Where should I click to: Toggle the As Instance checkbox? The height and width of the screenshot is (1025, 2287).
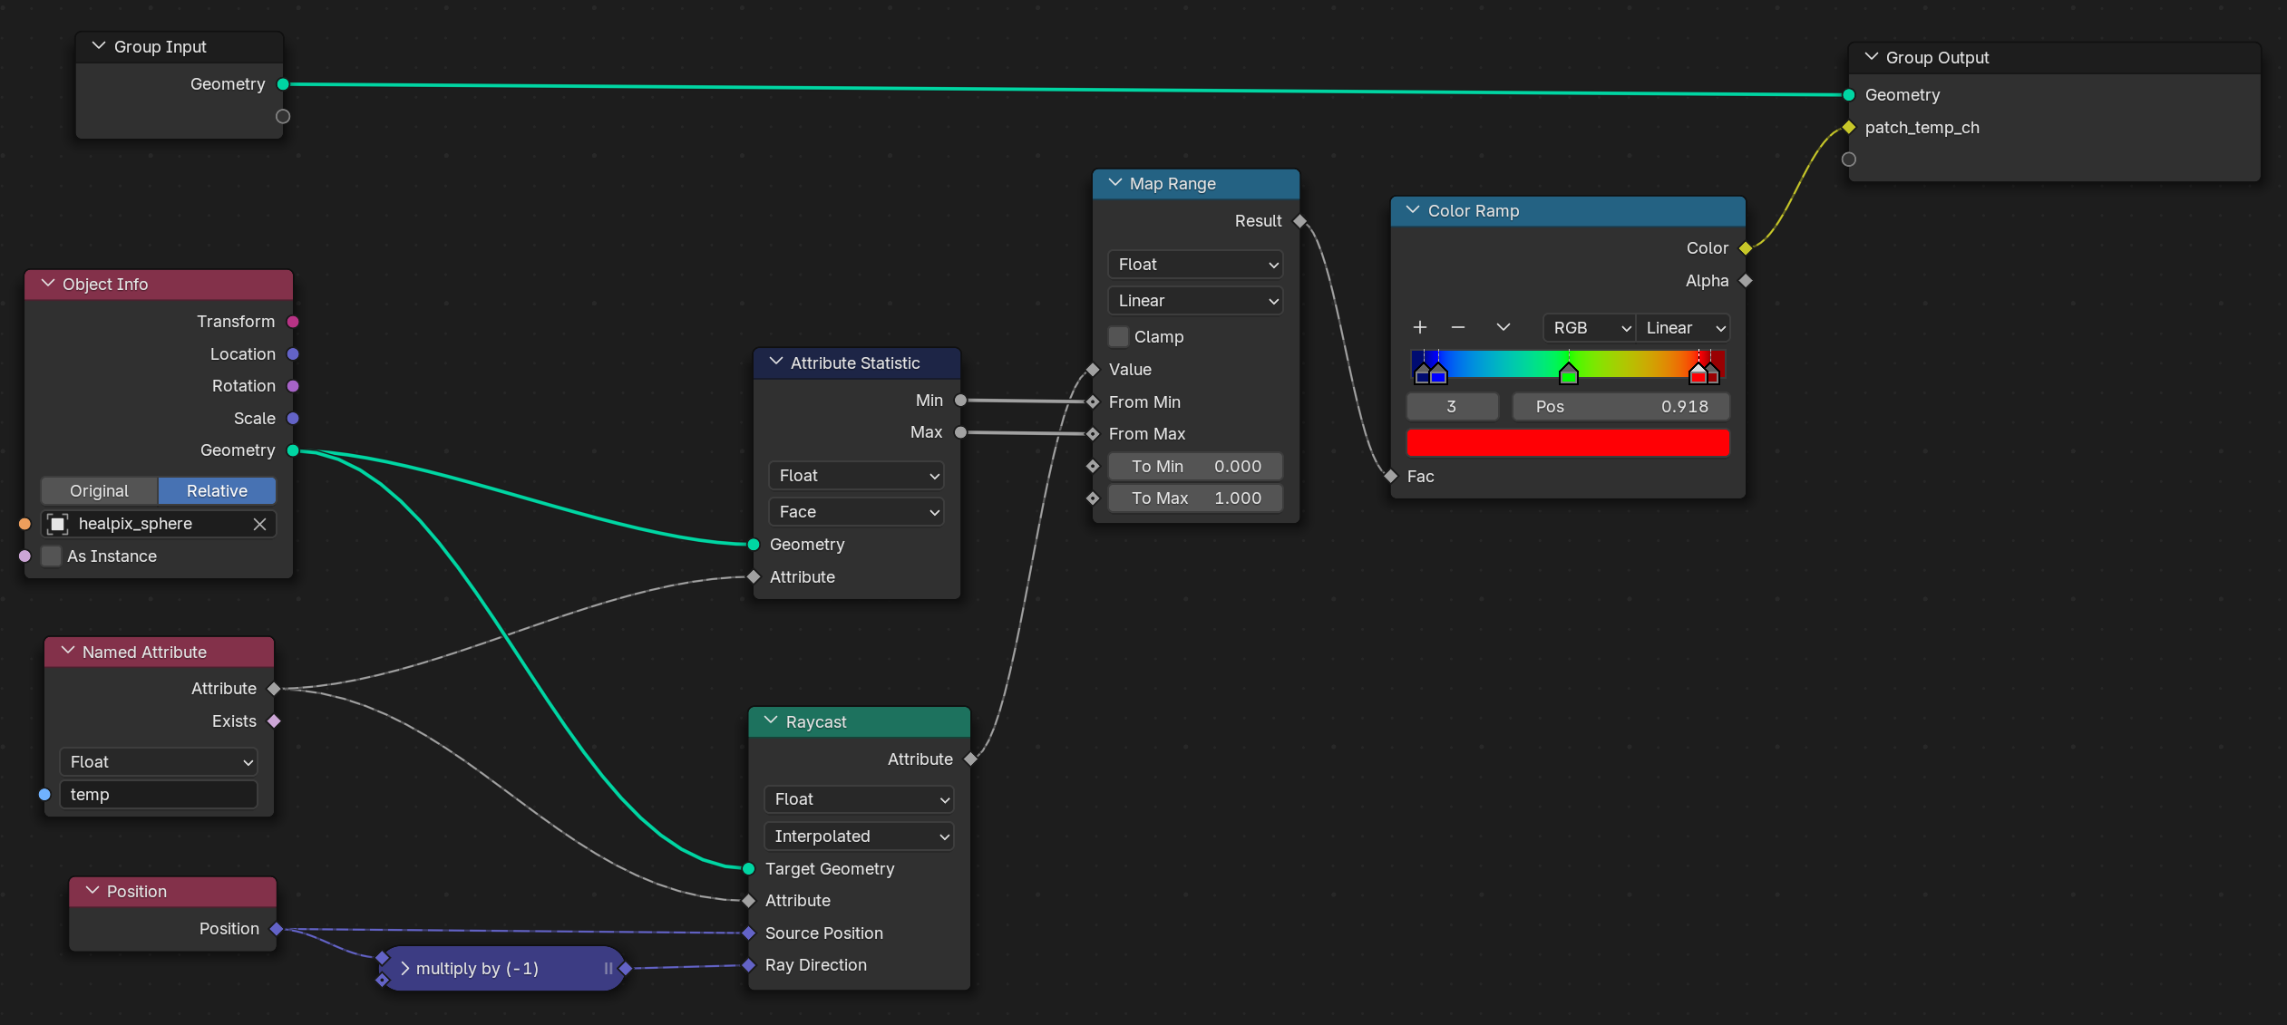coord(52,556)
